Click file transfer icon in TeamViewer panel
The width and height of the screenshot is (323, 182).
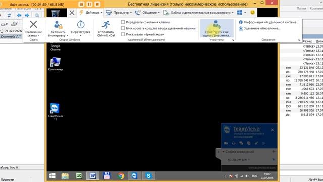point(249,143)
